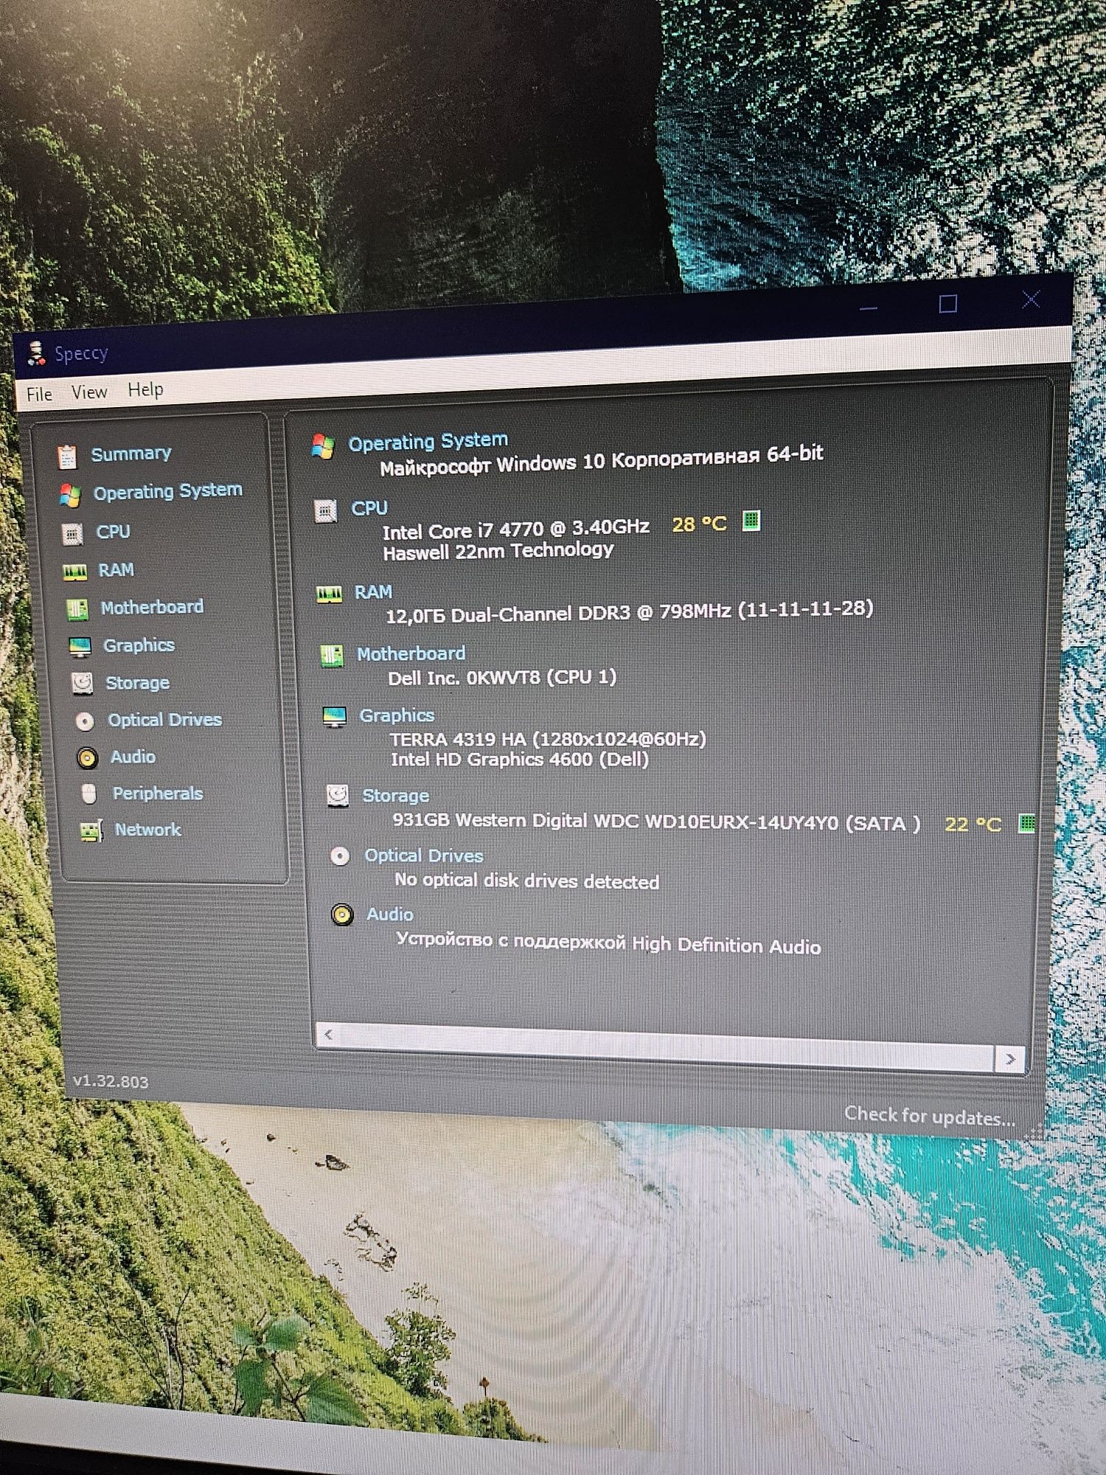Open the Help menu
1106x1475 pixels.
coord(145,389)
